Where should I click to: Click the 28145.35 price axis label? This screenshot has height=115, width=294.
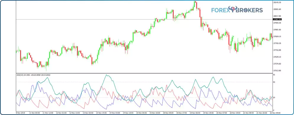(277, 2)
